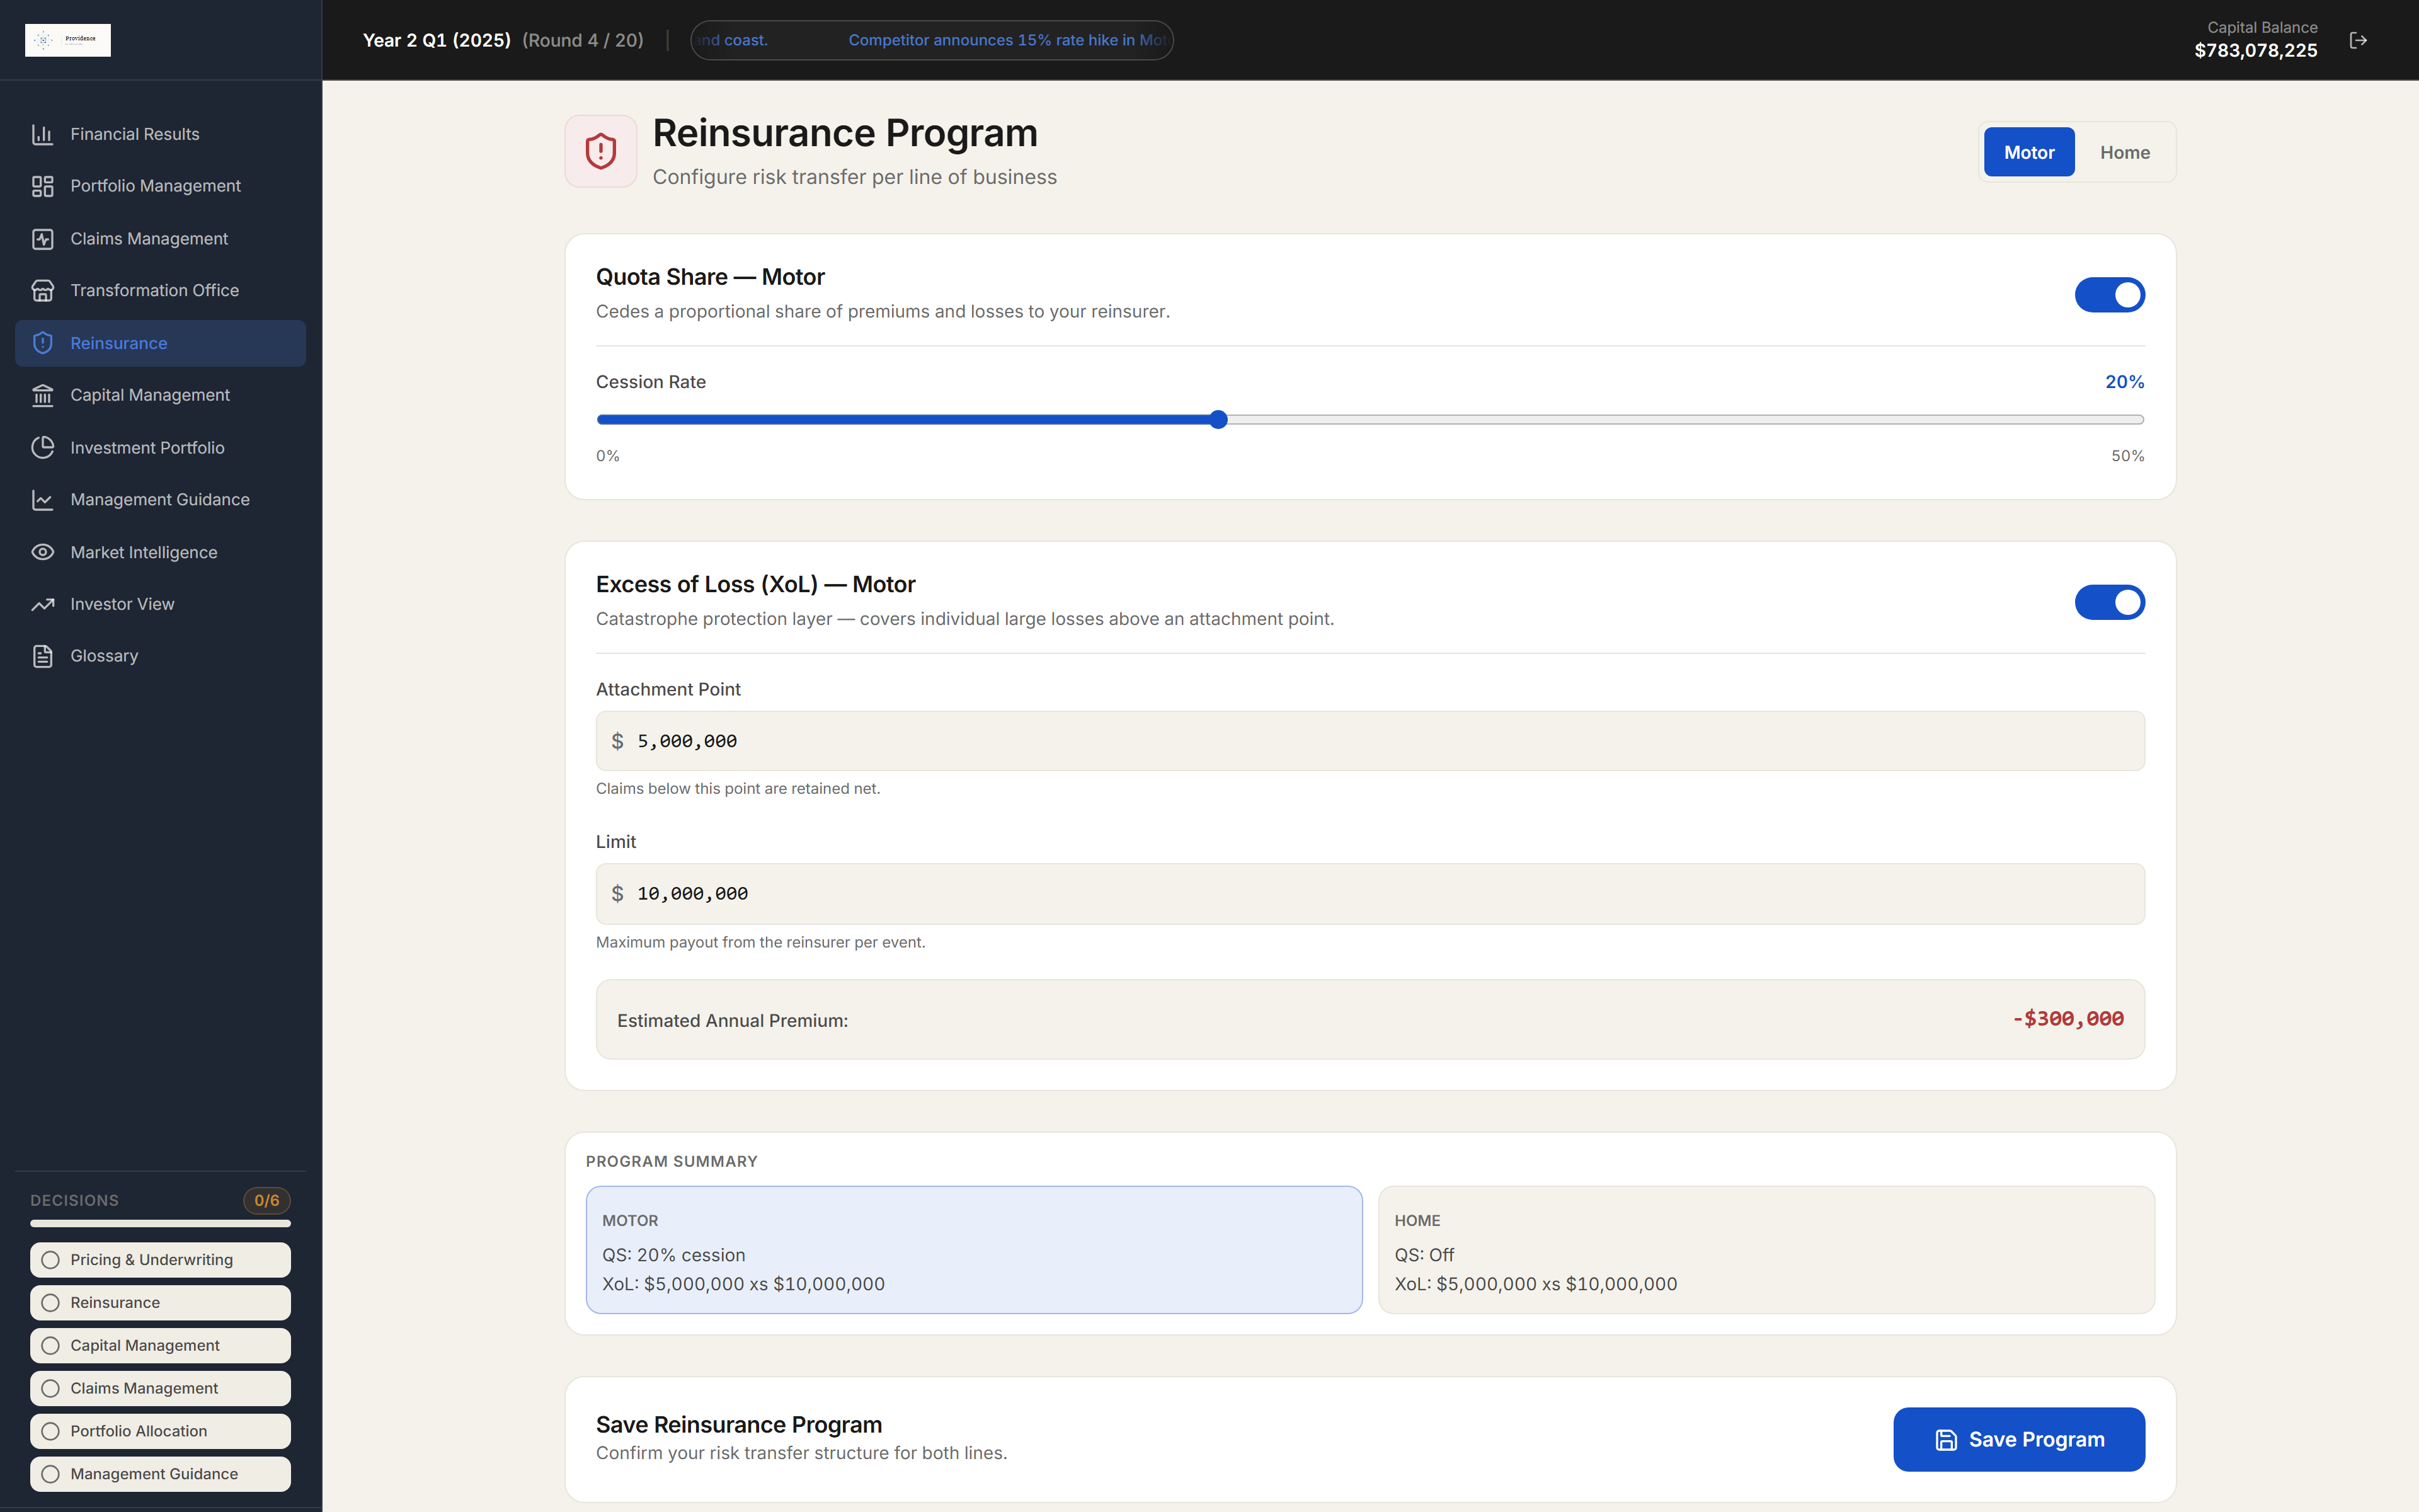Select Portfolio Allocation decision circle
The width and height of the screenshot is (2419, 1512).
click(x=51, y=1431)
